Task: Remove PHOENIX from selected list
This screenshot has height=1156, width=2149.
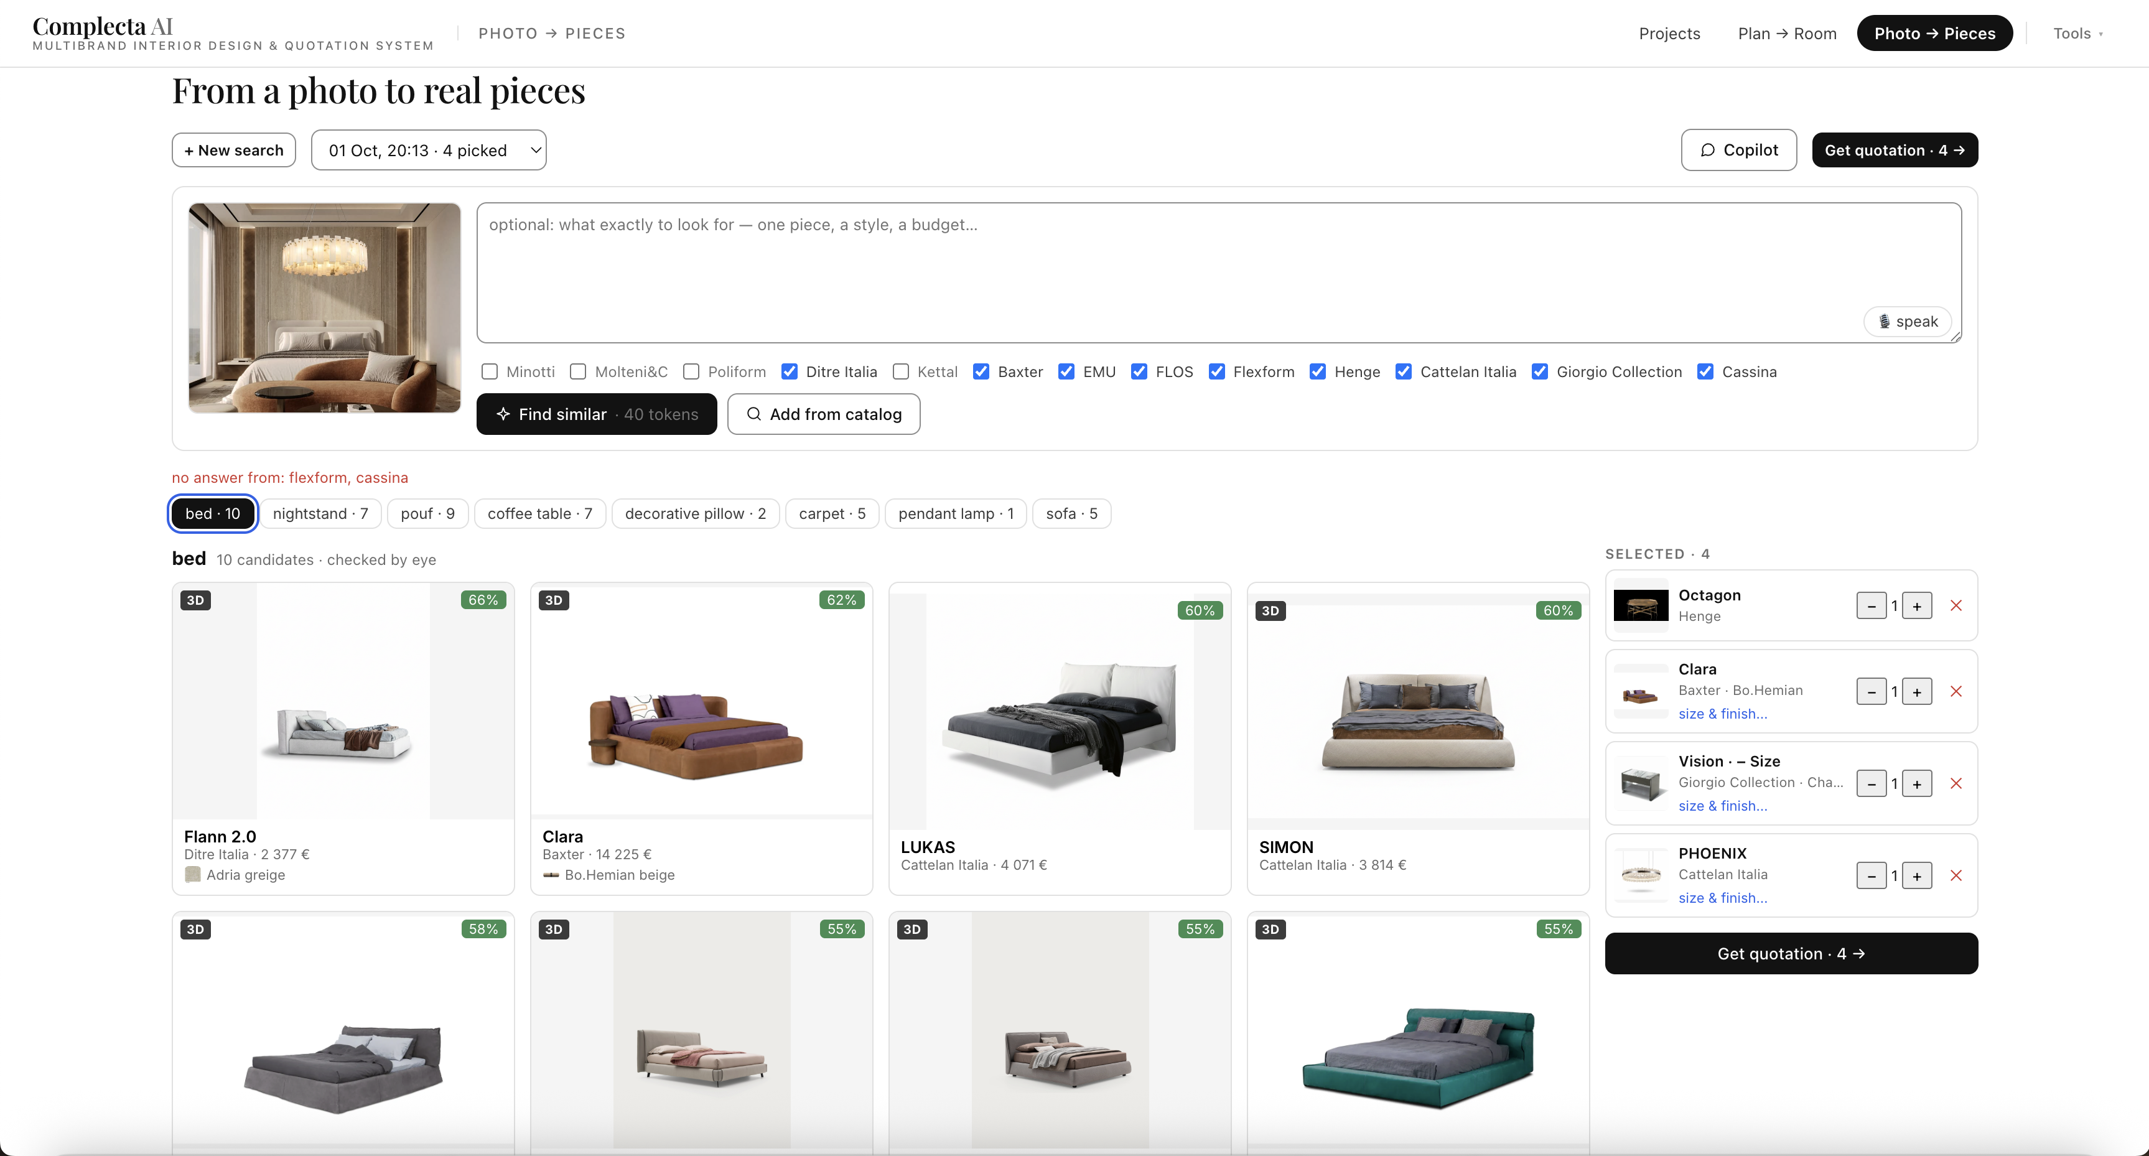Action: (1956, 875)
